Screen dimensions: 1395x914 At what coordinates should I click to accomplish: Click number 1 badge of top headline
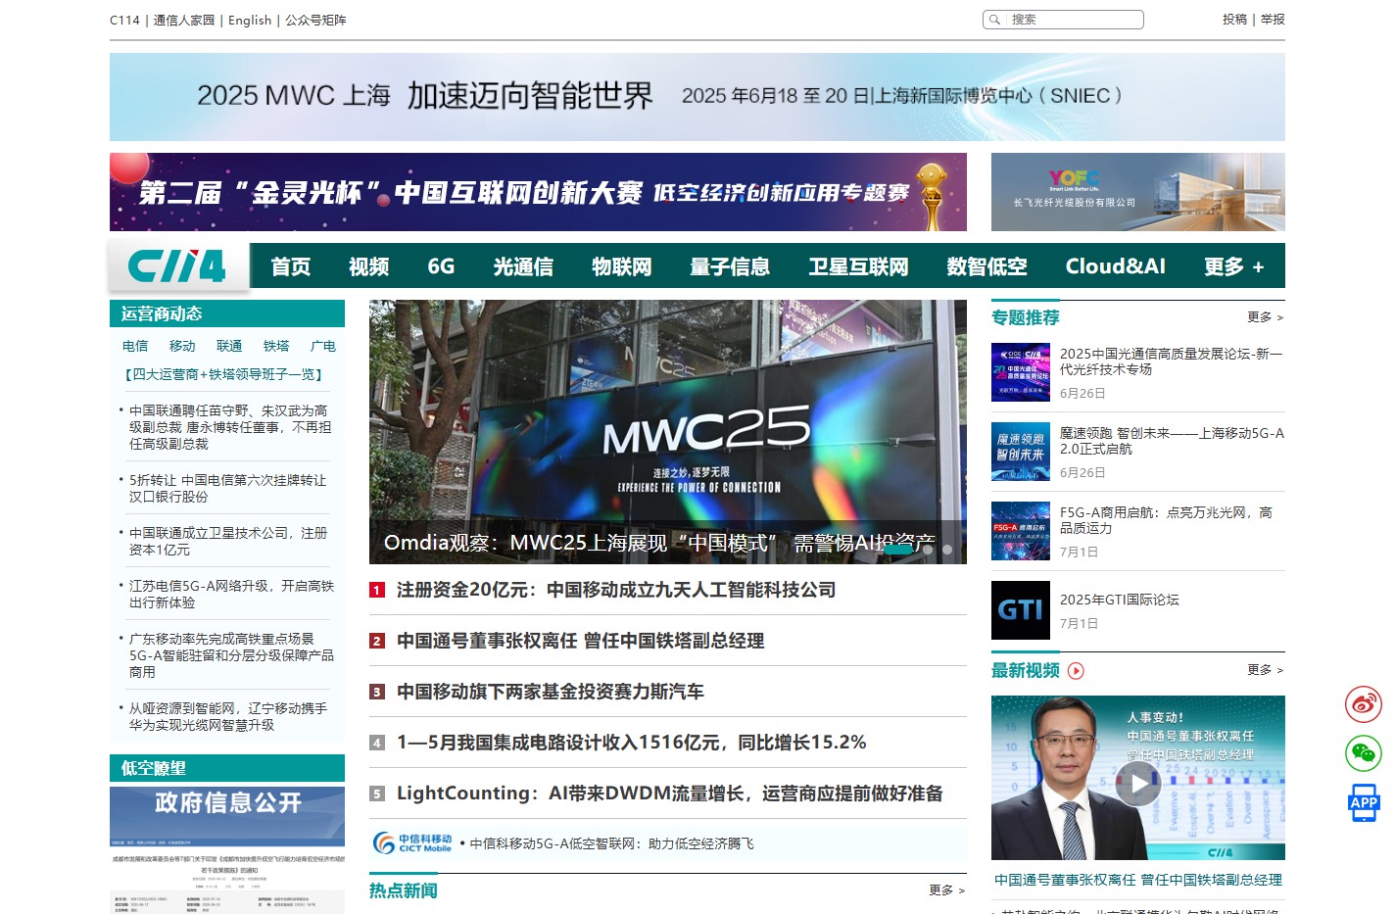[x=376, y=590]
